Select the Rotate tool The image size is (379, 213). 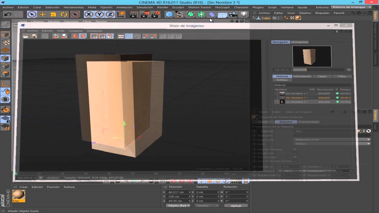(64, 14)
